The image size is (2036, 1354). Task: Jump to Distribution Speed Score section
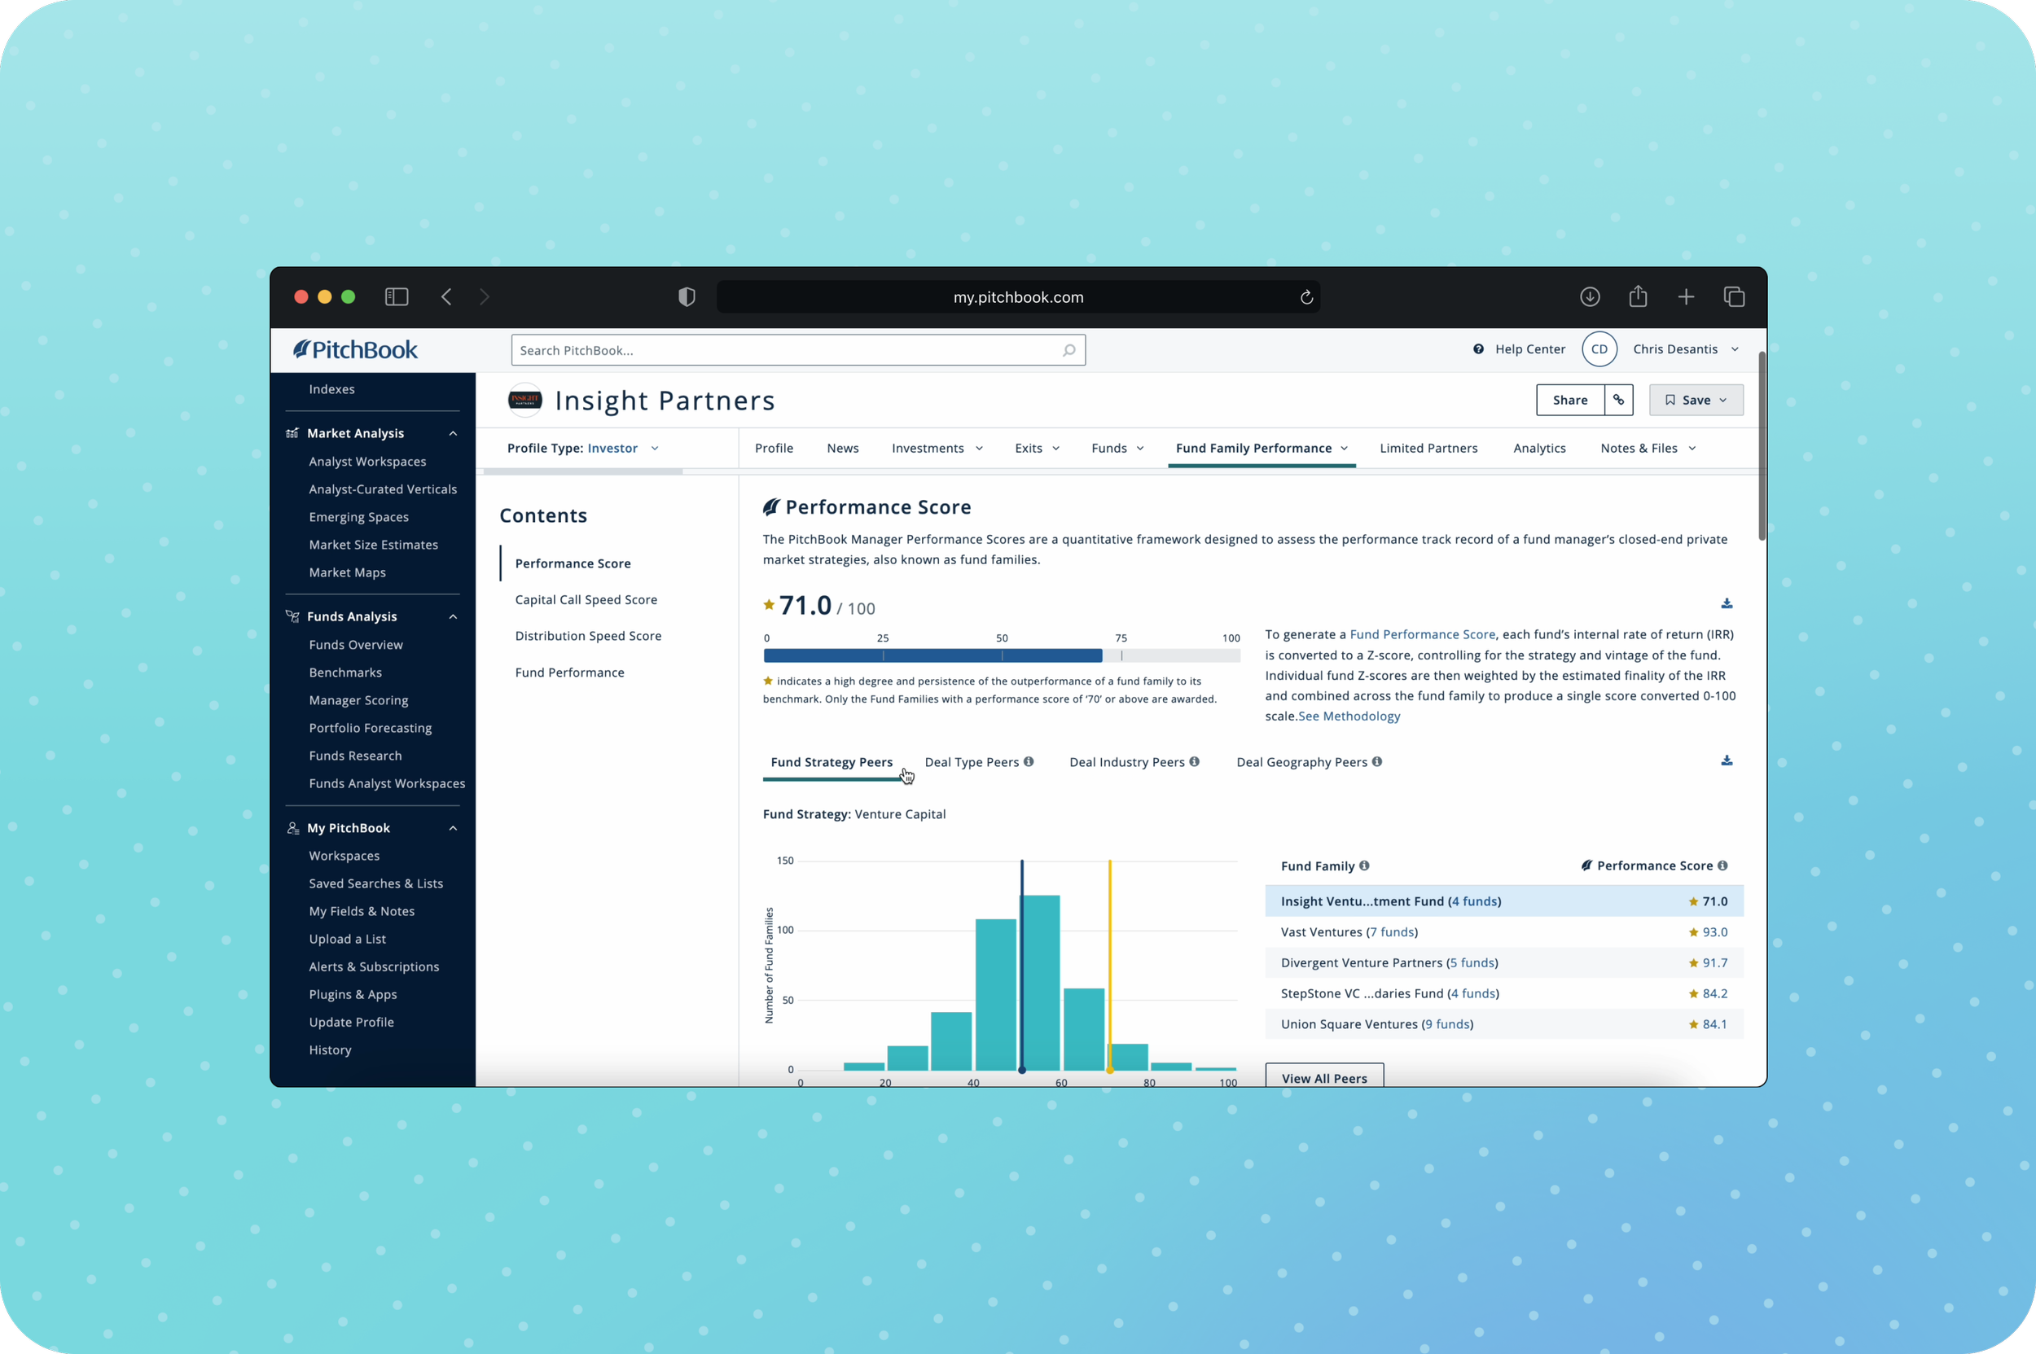coord(587,637)
